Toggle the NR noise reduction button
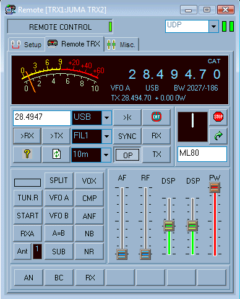Viewport: 240px width, 299px height. click(89, 252)
